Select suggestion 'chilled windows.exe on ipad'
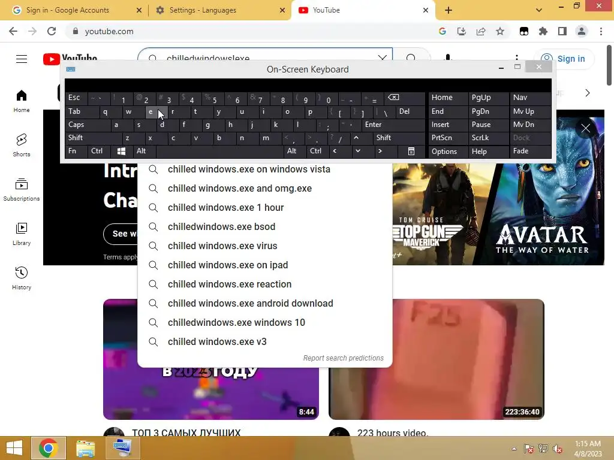 pos(264,265)
